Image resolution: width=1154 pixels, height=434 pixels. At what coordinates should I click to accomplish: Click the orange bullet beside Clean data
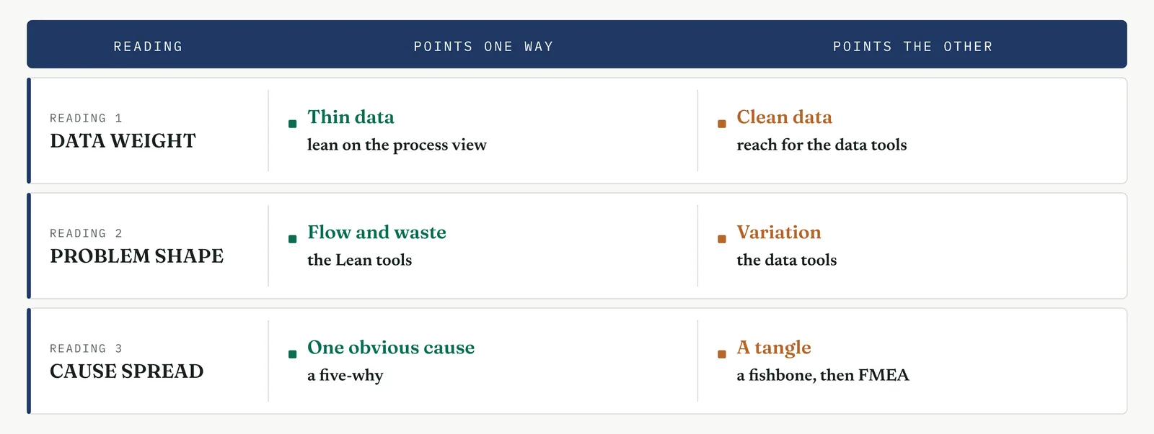click(x=722, y=124)
